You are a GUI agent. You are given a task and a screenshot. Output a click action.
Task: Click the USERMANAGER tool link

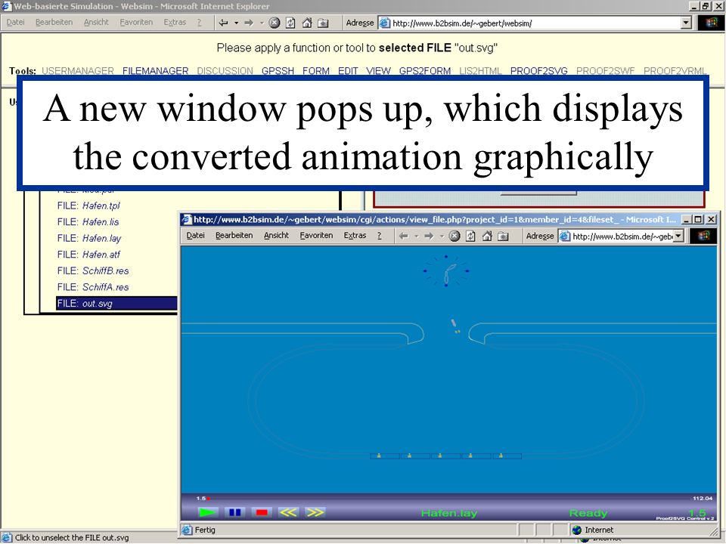tap(78, 71)
